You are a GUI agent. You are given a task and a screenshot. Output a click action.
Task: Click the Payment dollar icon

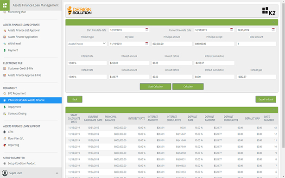(5, 51)
